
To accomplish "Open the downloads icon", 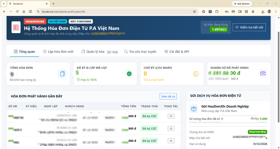I will [x=263, y=12].
